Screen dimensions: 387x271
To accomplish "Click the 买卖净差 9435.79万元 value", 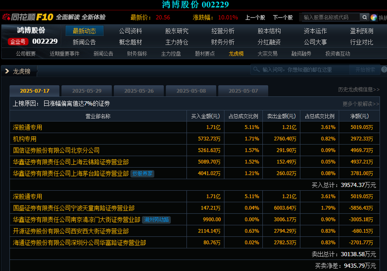I will (345, 266).
